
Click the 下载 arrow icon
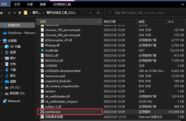click(x=7, y=70)
